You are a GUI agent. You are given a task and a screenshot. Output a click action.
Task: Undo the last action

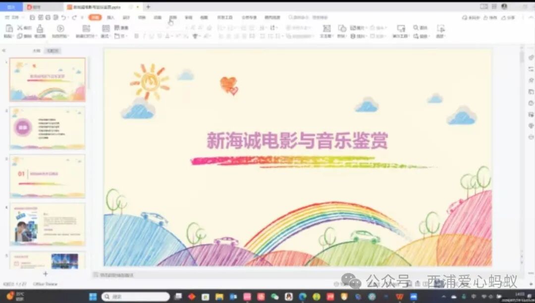[63, 17]
